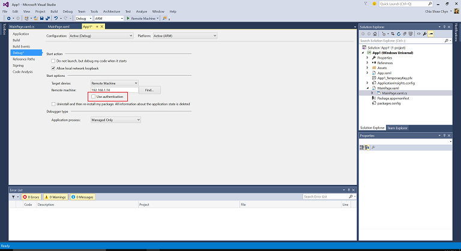Click Sync with Active Document icon
The image size is (461, 251).
pos(393,34)
